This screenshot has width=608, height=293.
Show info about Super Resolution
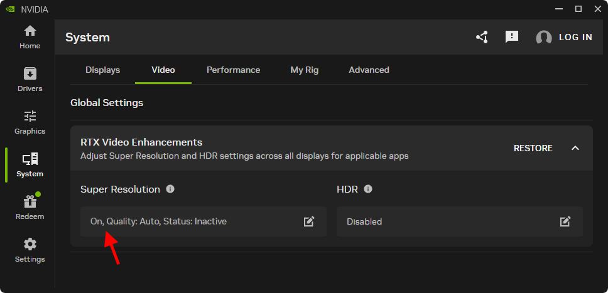[170, 189]
